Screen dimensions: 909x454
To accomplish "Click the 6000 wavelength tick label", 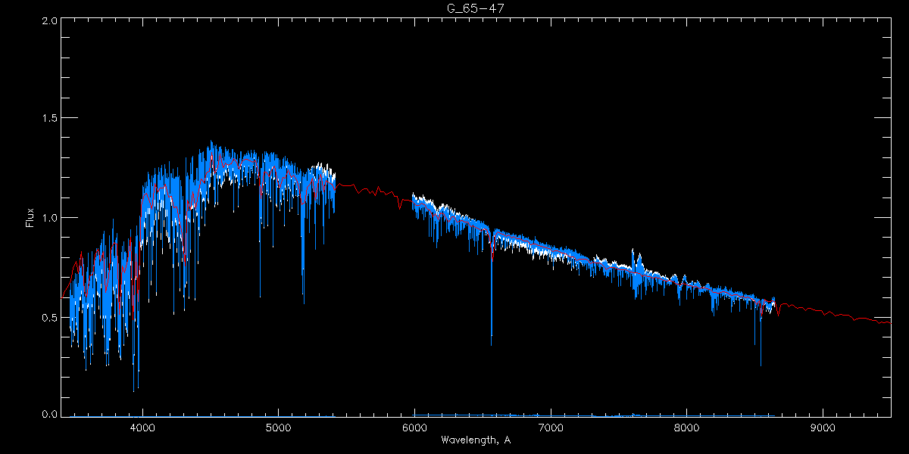I will click(x=414, y=428).
